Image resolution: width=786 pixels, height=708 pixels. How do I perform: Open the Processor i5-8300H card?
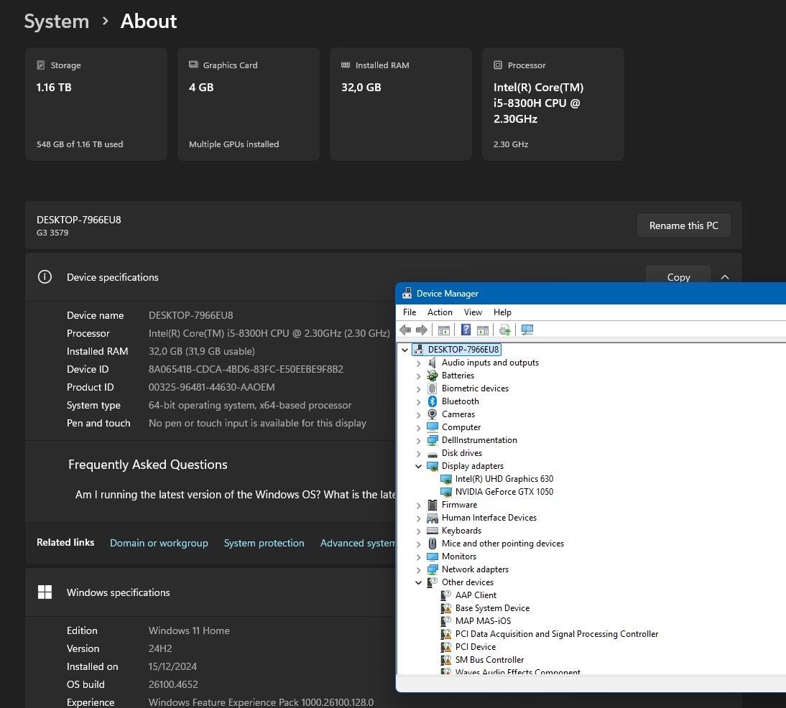(x=553, y=104)
